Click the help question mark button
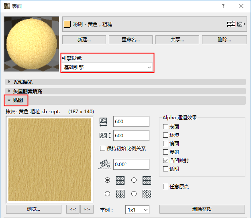251x218 pixels. (223, 6)
